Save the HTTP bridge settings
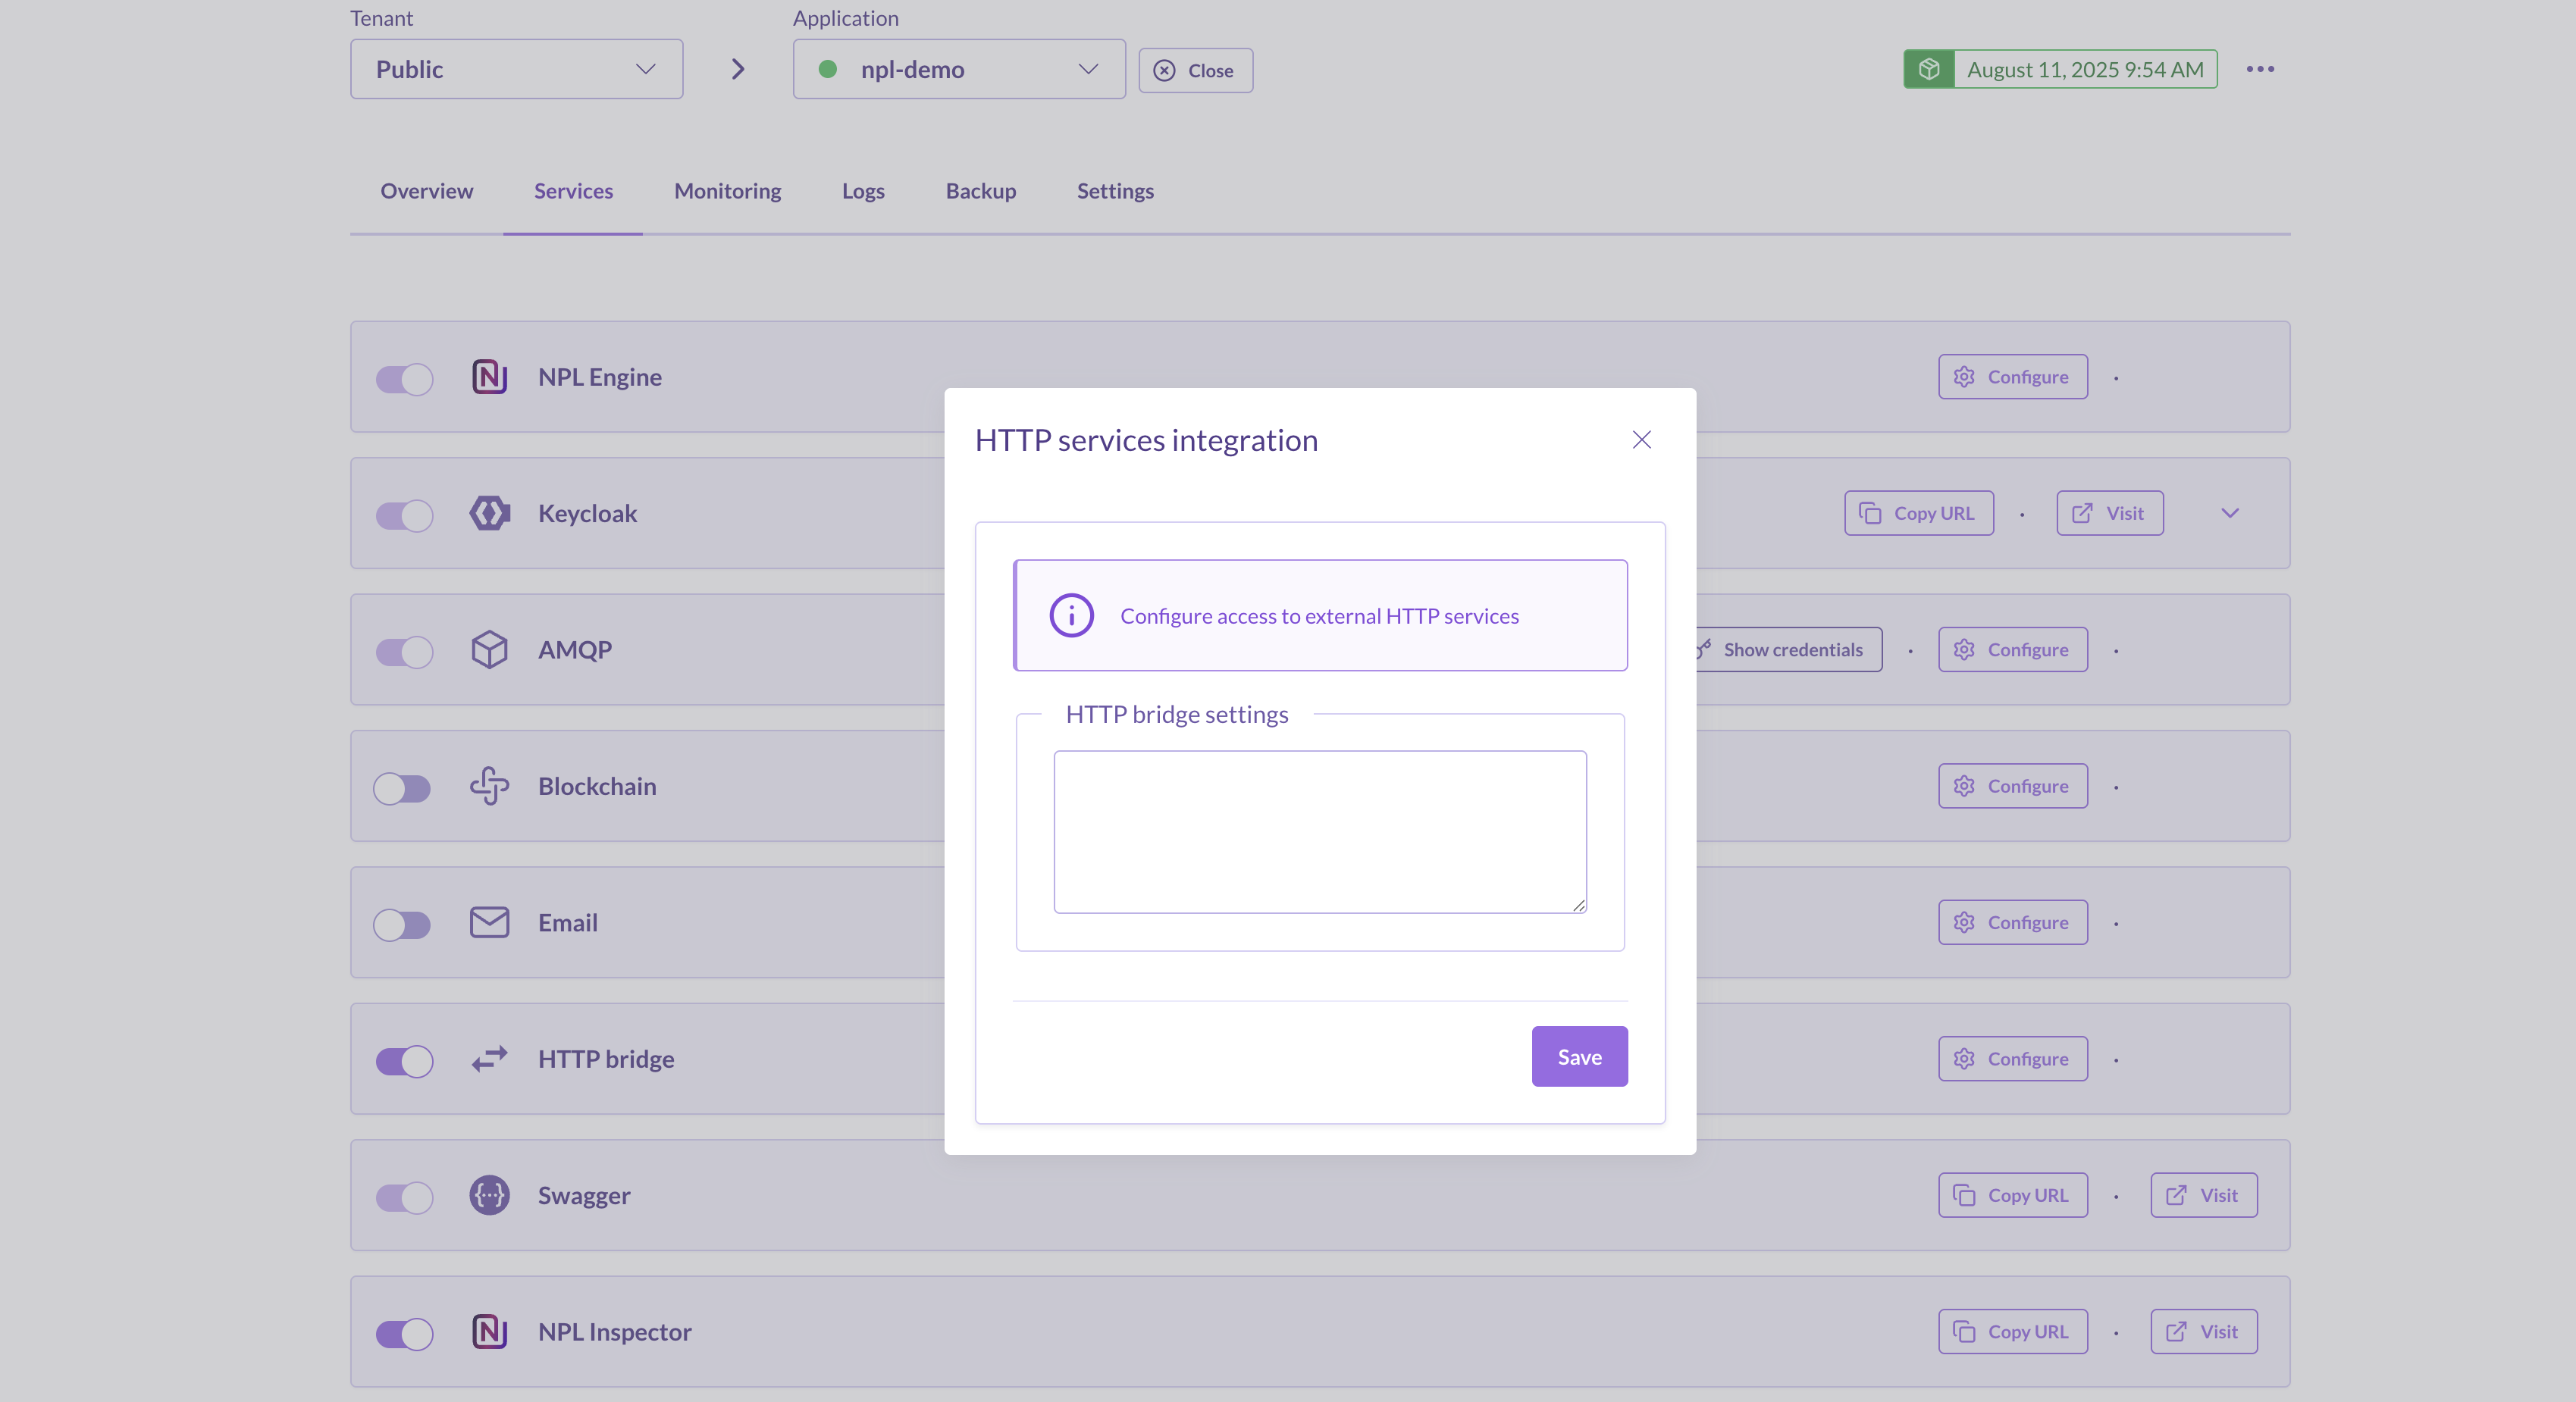Screen dimensions: 2576x1402 pyautogui.click(x=1578, y=1057)
